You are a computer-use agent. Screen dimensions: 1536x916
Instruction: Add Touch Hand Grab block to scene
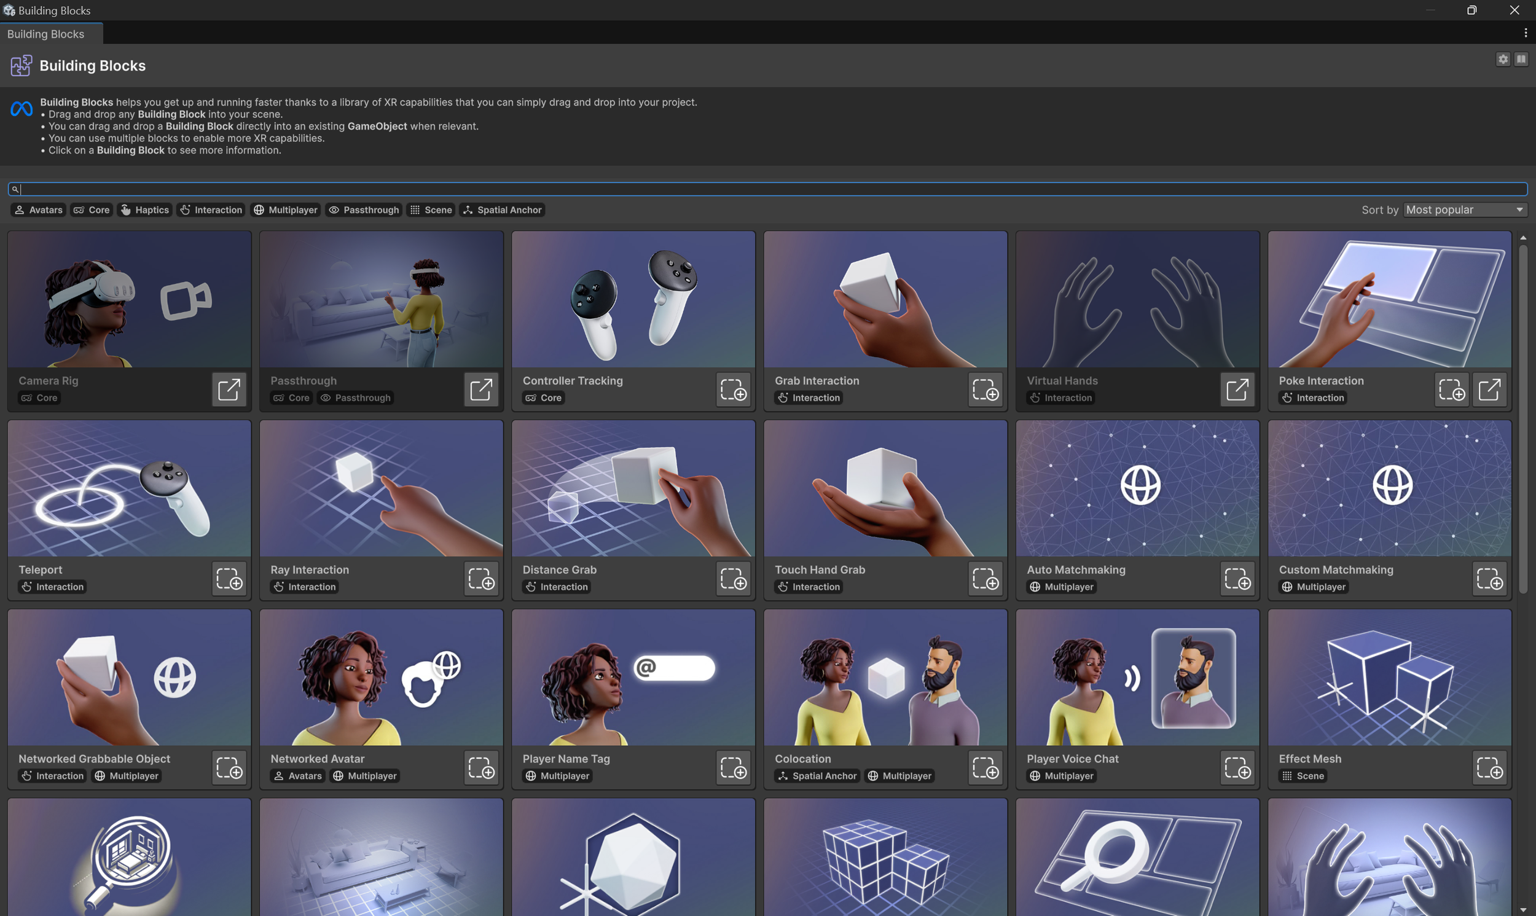pos(985,578)
